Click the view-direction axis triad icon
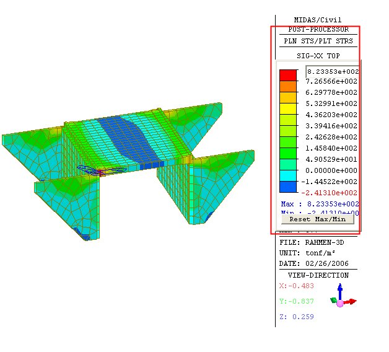The width and height of the screenshot is (389, 352). point(343,298)
